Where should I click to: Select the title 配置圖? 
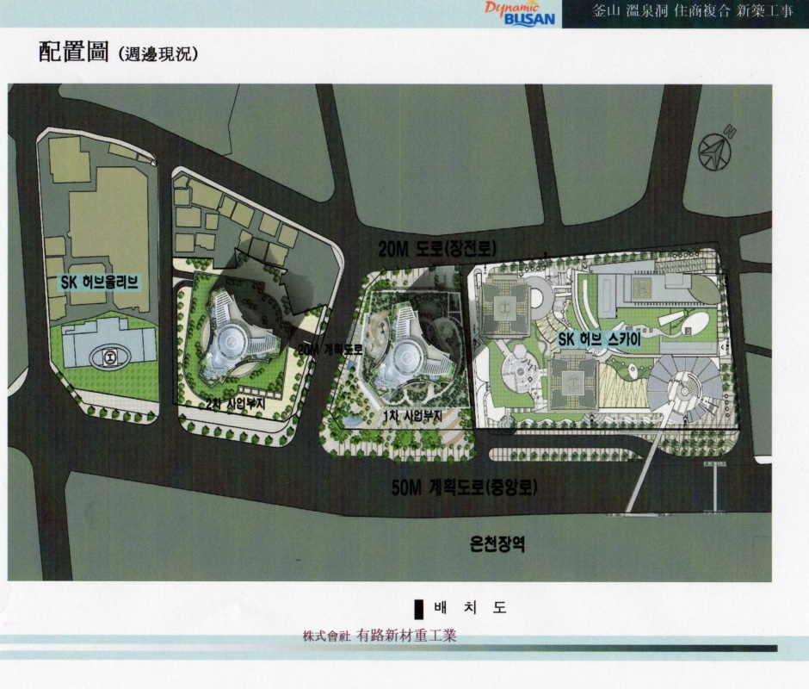(x=74, y=53)
